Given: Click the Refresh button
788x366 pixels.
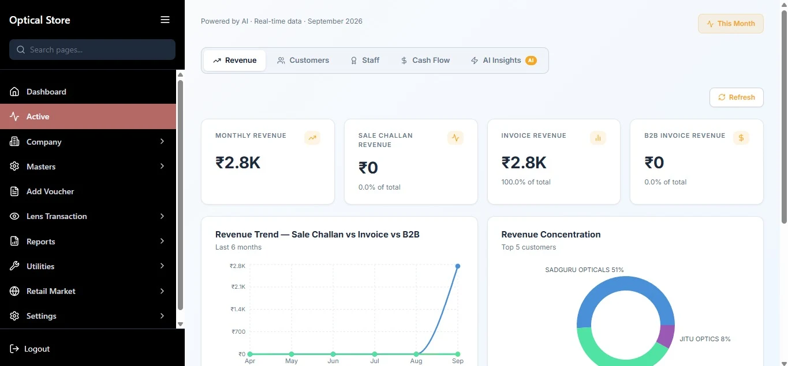Looking at the screenshot, I should tap(737, 97).
